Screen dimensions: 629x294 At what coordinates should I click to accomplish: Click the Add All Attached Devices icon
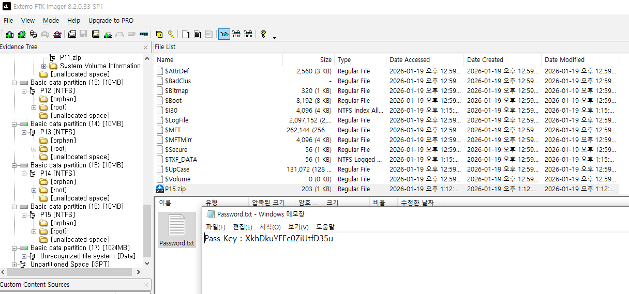21,35
